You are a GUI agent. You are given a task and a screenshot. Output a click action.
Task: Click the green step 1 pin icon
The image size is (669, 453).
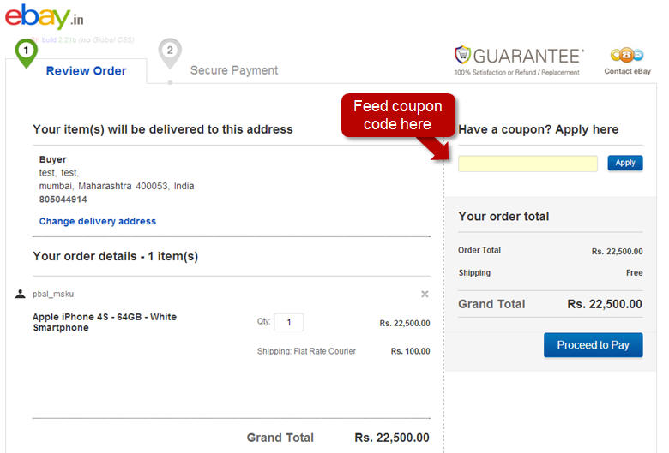point(27,51)
